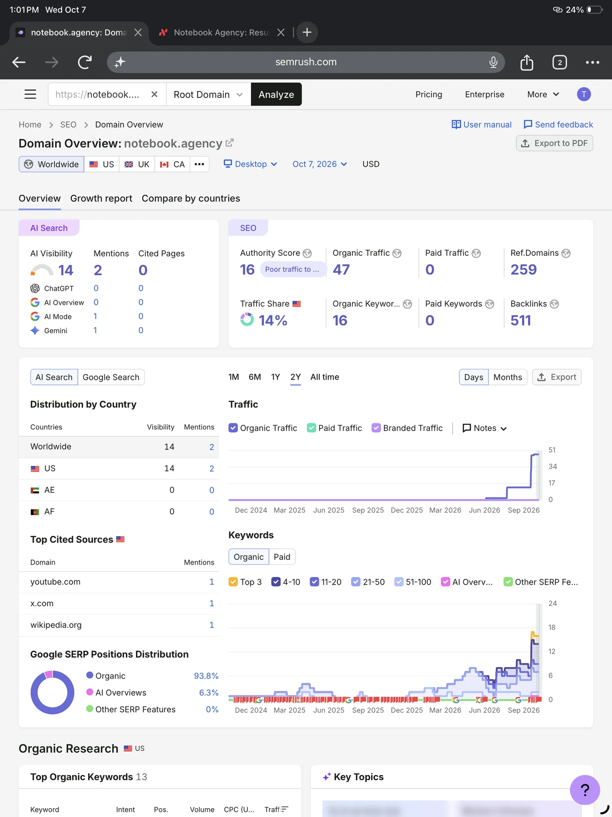Click the Backlinks info globe icon
The height and width of the screenshot is (817, 612).
click(x=554, y=304)
